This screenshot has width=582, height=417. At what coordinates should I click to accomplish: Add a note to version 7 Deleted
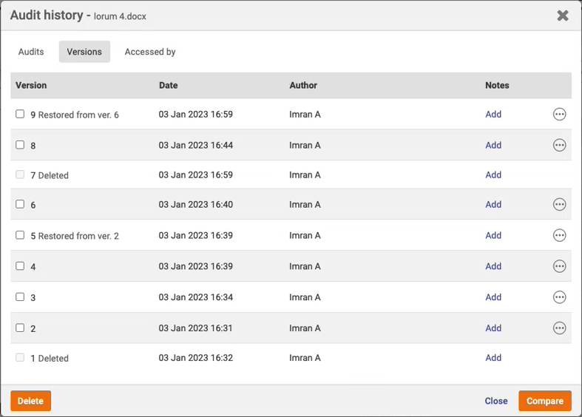(493, 175)
